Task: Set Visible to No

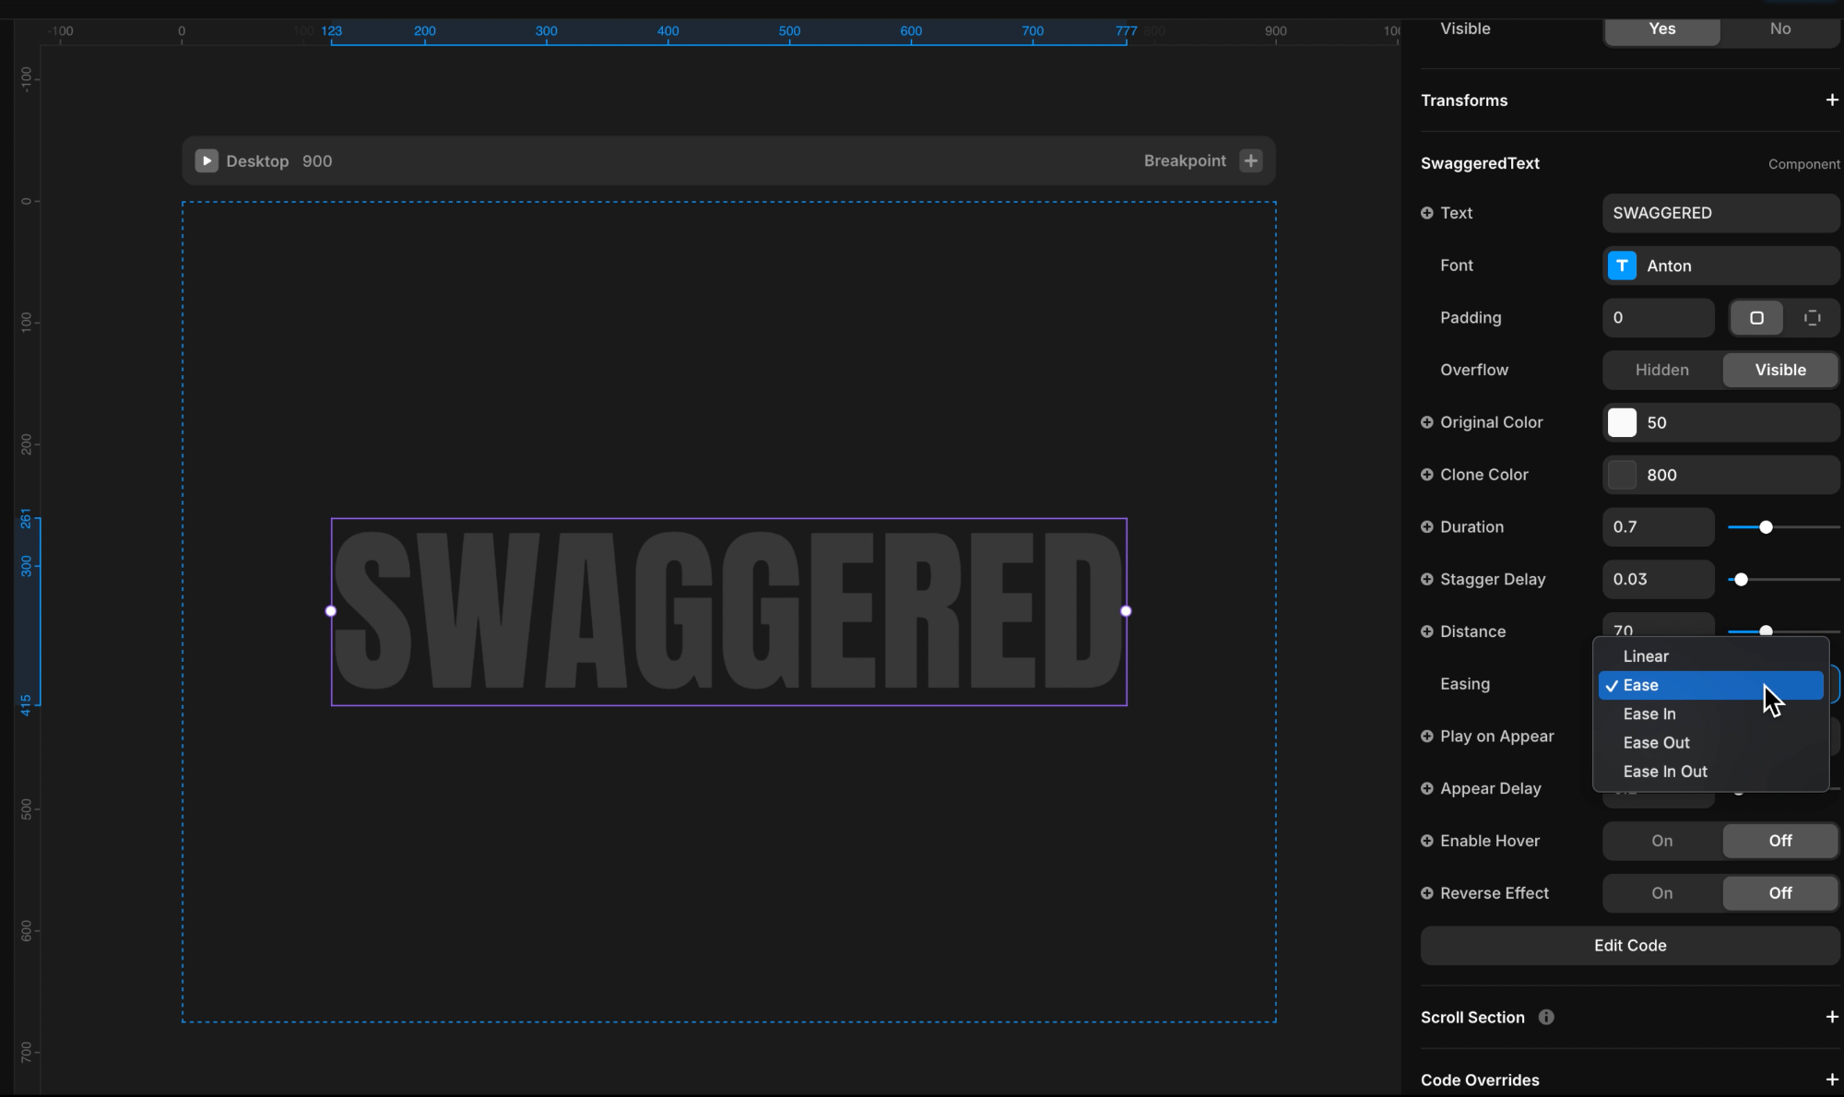Action: 1779,29
